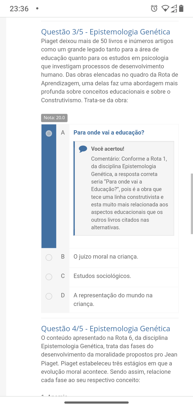Viewport: 193px width, 409px height.
Task: Pick option D radio button
Action: 49,296
